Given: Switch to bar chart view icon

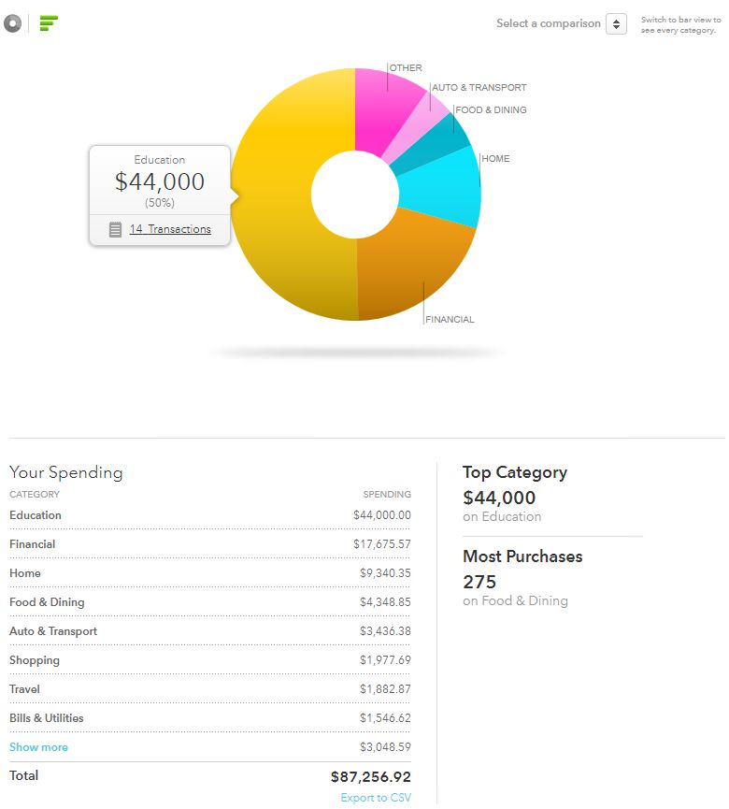Looking at the screenshot, I should click(x=49, y=23).
